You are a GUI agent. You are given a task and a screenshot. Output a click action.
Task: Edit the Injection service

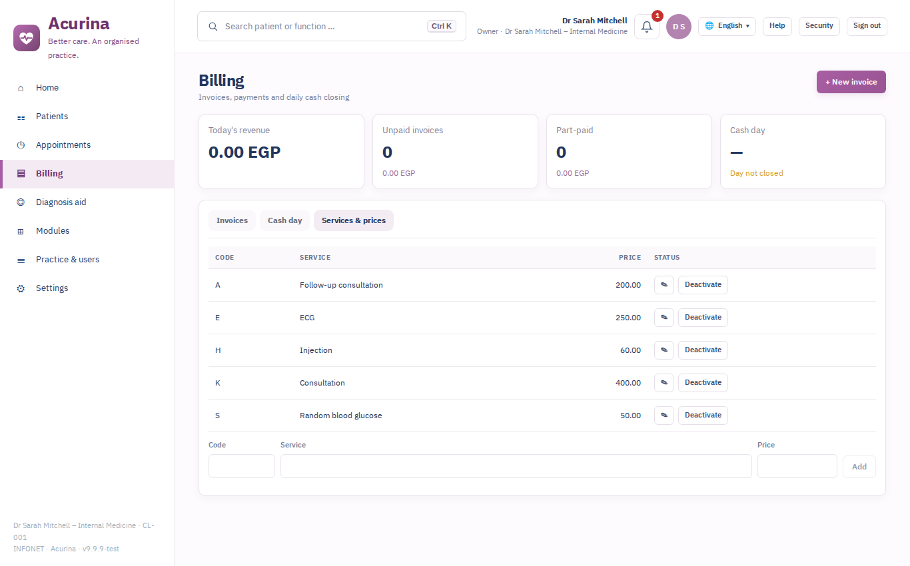click(664, 350)
